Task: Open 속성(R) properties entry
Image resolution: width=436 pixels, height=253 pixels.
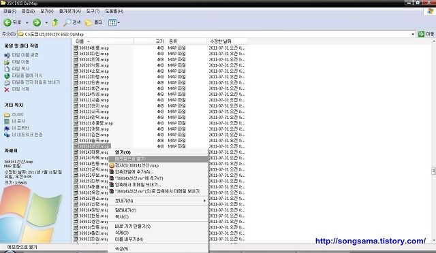Action: (158, 249)
